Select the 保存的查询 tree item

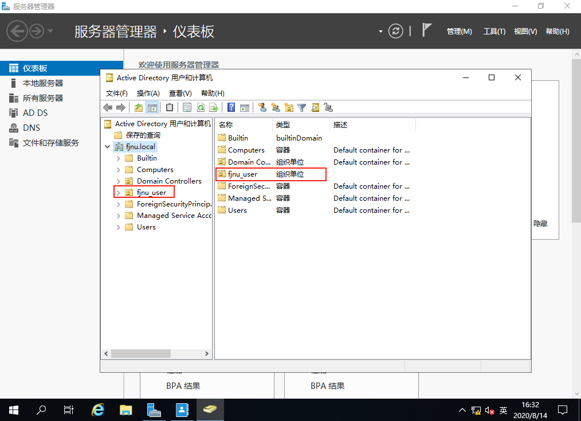[x=143, y=135]
